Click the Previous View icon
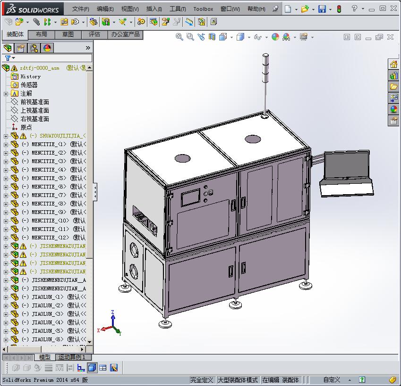Viewport: 401px width, 386px height. (201, 37)
